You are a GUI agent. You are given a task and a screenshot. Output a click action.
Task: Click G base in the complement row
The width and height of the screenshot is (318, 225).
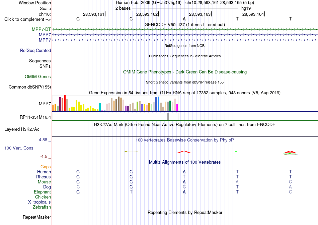[x=78, y=19]
